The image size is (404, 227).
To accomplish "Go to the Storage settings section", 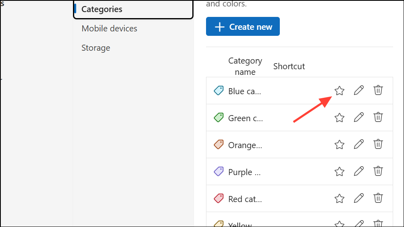I will pos(96,48).
